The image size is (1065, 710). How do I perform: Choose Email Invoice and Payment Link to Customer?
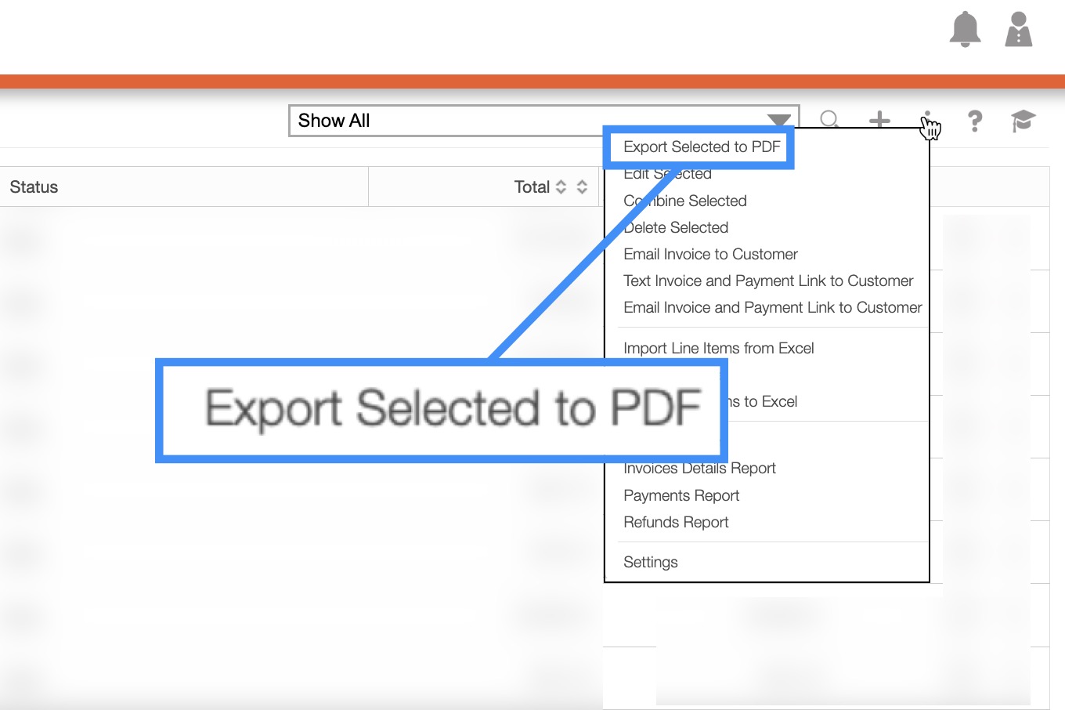[x=772, y=307]
